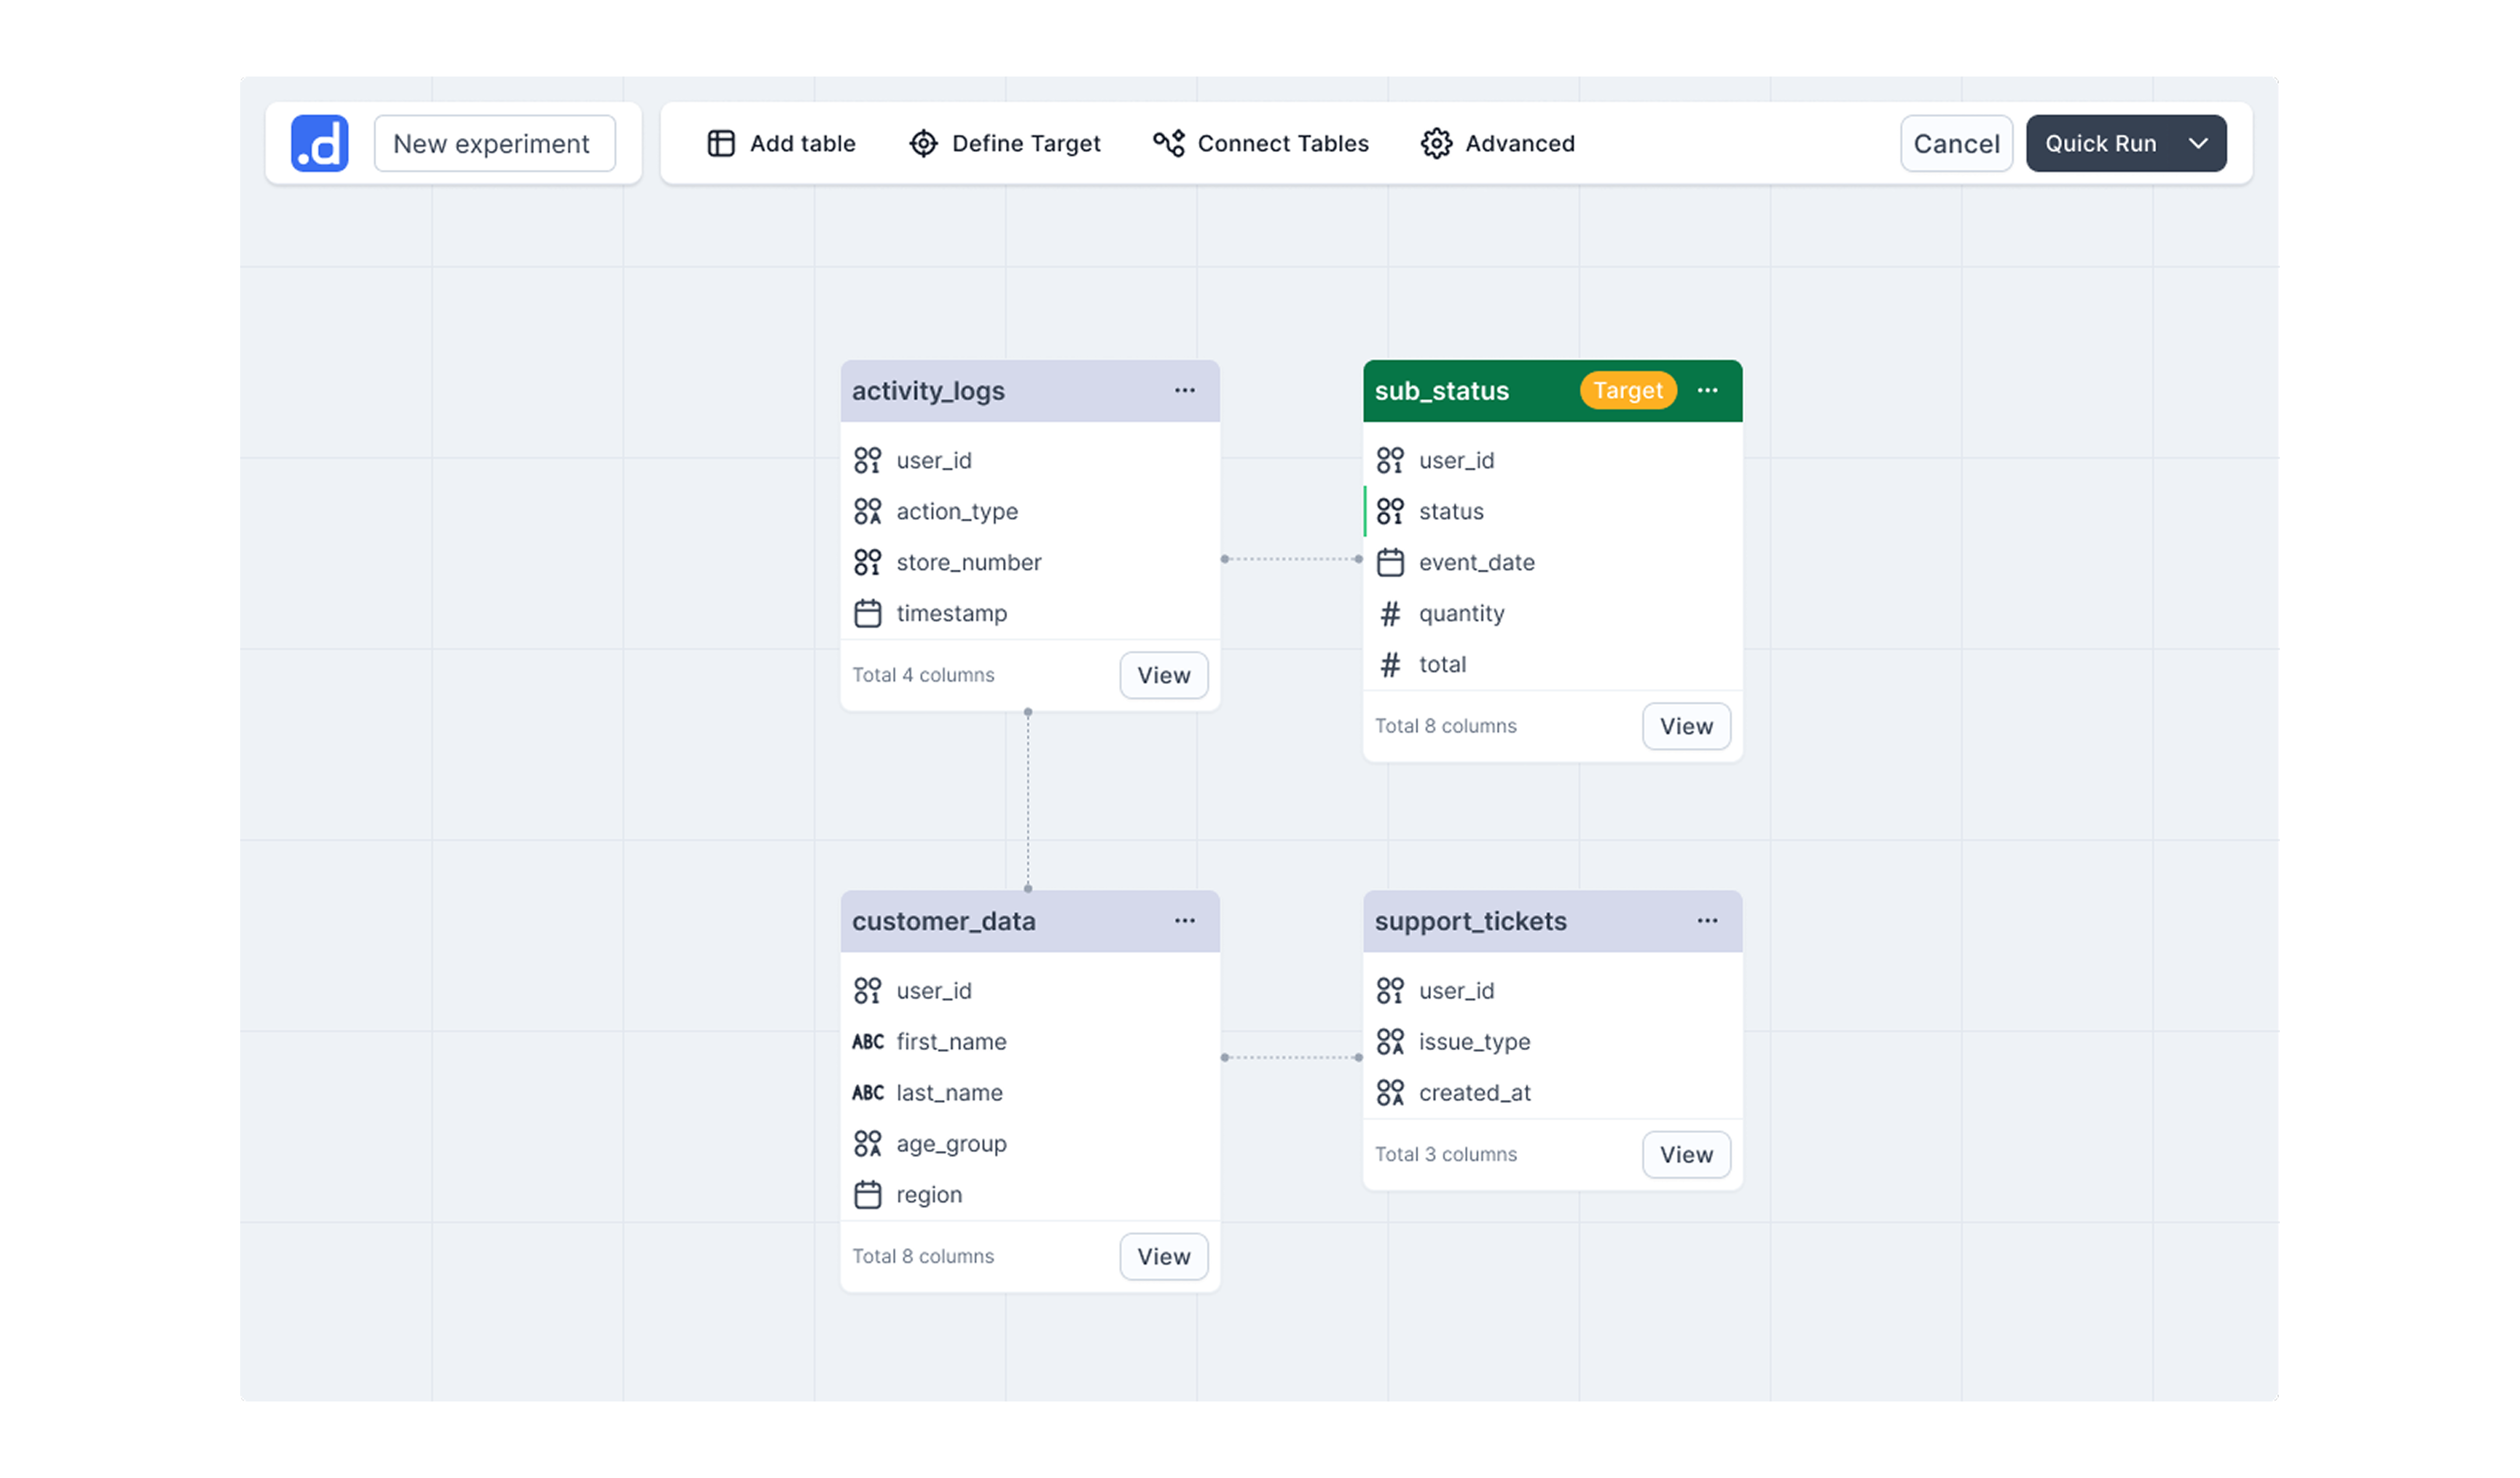Select the last_name column name
This screenshot has height=1478, width=2520.
949,1092
